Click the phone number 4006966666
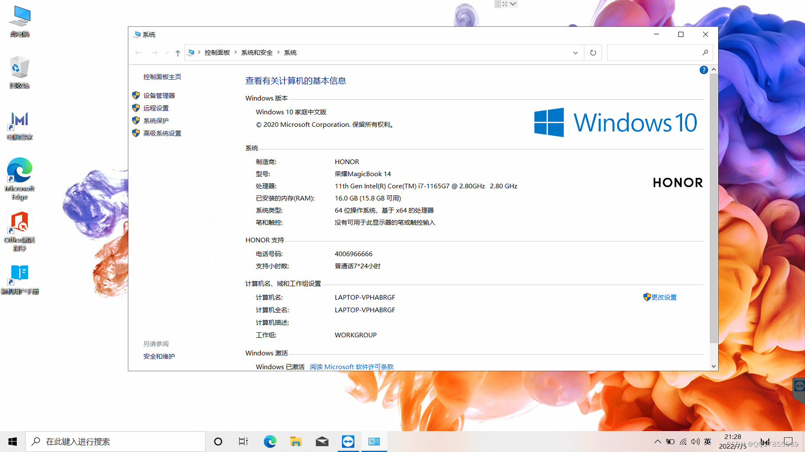Screen dimensions: 805x452 (x=354, y=254)
